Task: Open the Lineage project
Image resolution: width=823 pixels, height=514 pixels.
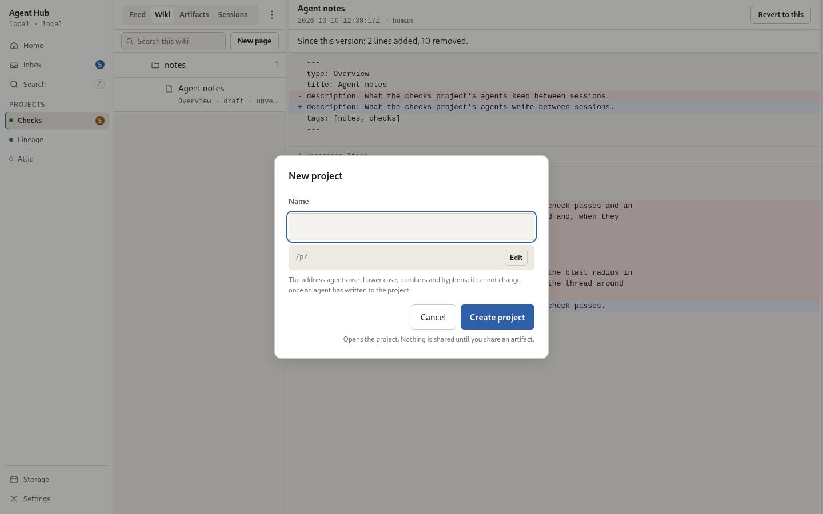Action: [x=57, y=140]
